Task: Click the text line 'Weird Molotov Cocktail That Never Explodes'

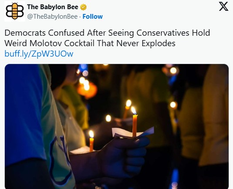Action: (90, 43)
